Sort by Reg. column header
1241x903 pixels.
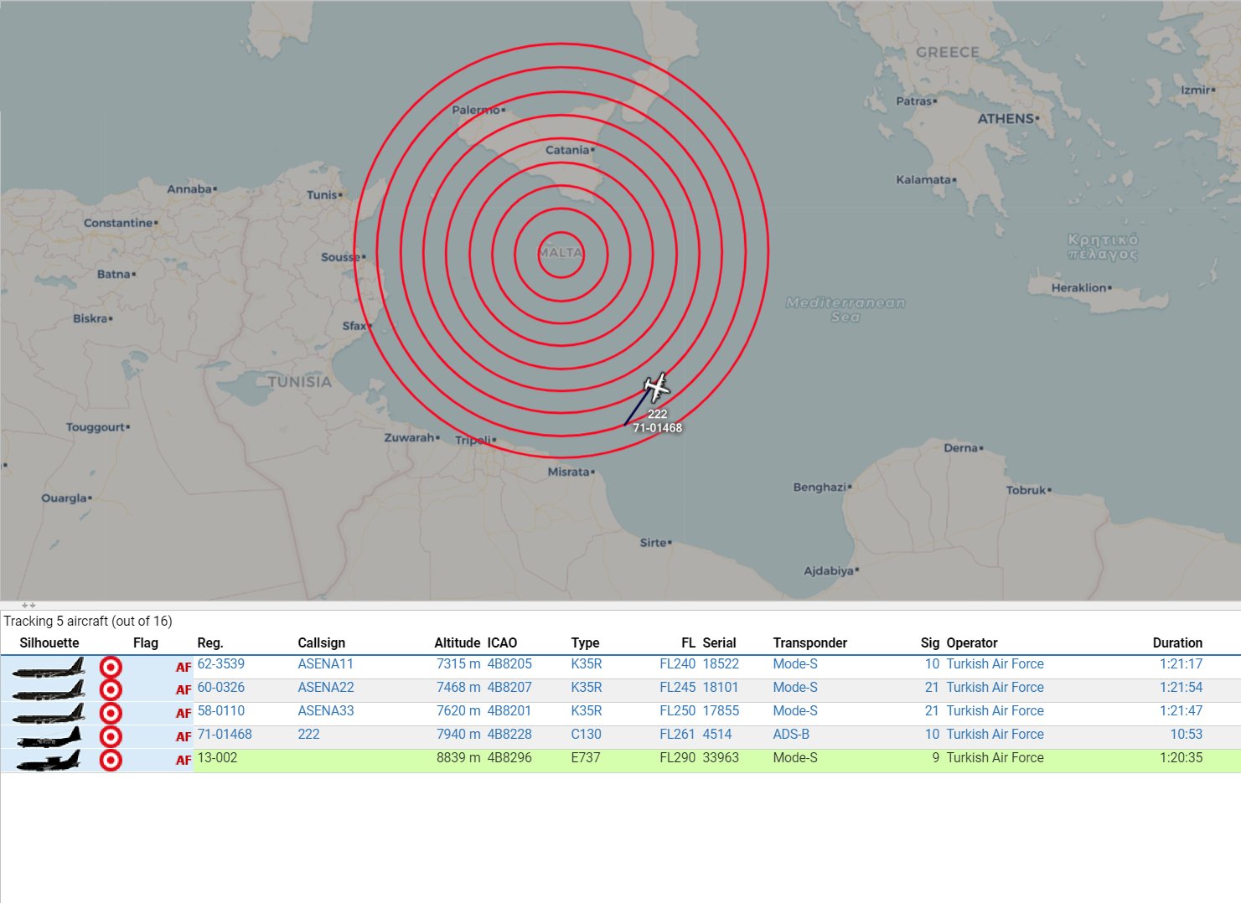pos(210,642)
